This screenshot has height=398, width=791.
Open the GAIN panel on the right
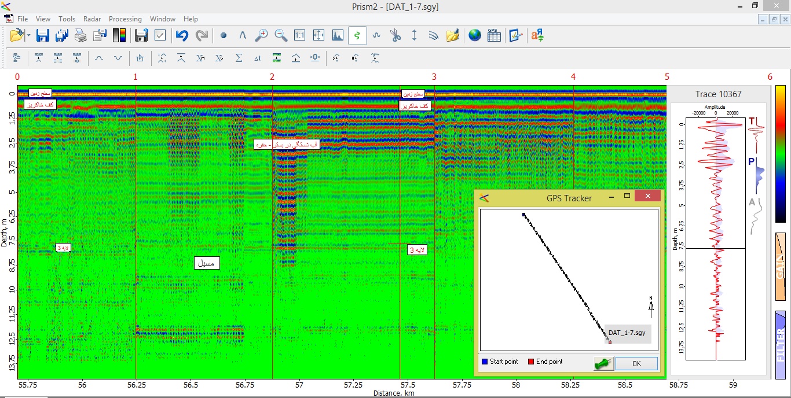pyautogui.click(x=780, y=267)
